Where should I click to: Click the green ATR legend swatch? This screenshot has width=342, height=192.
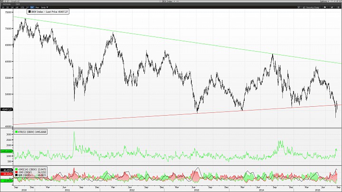(16, 132)
